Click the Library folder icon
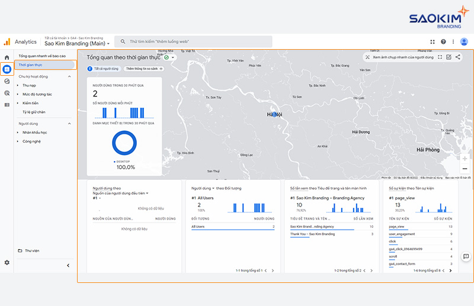This screenshot has width=474, height=306. click(x=20, y=251)
